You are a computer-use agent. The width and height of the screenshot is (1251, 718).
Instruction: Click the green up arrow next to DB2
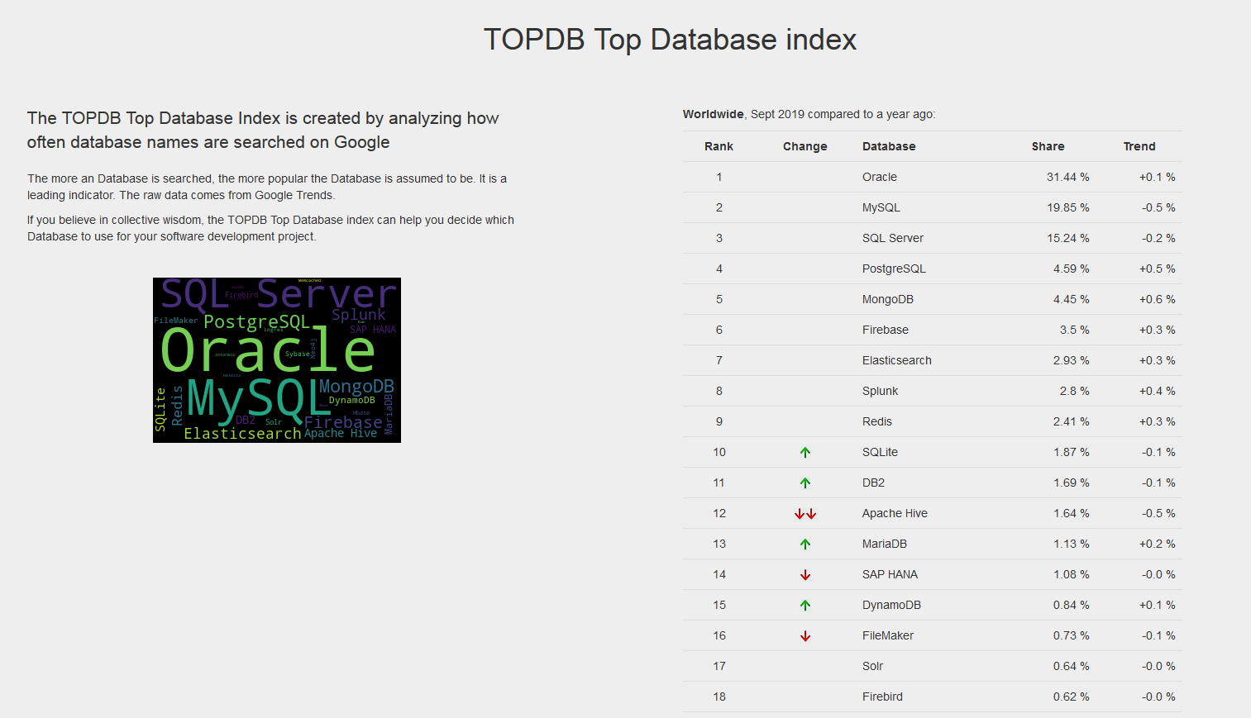pos(805,483)
